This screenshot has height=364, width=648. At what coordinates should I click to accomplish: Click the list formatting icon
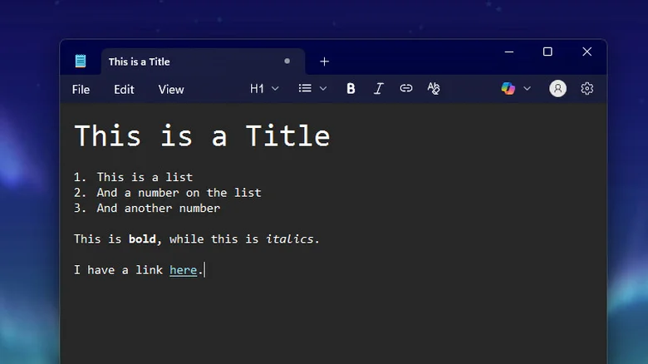(305, 89)
